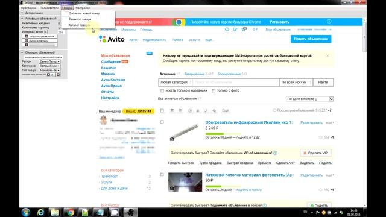Viewport: 386px width, 217px height.
Task: Collapse the Активация объявлений section
Action: point(22,19)
